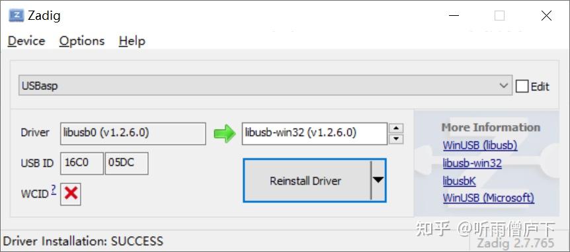Screen dimensions: 570x252
Task: Click the red X WCID status icon
Action: click(x=71, y=194)
